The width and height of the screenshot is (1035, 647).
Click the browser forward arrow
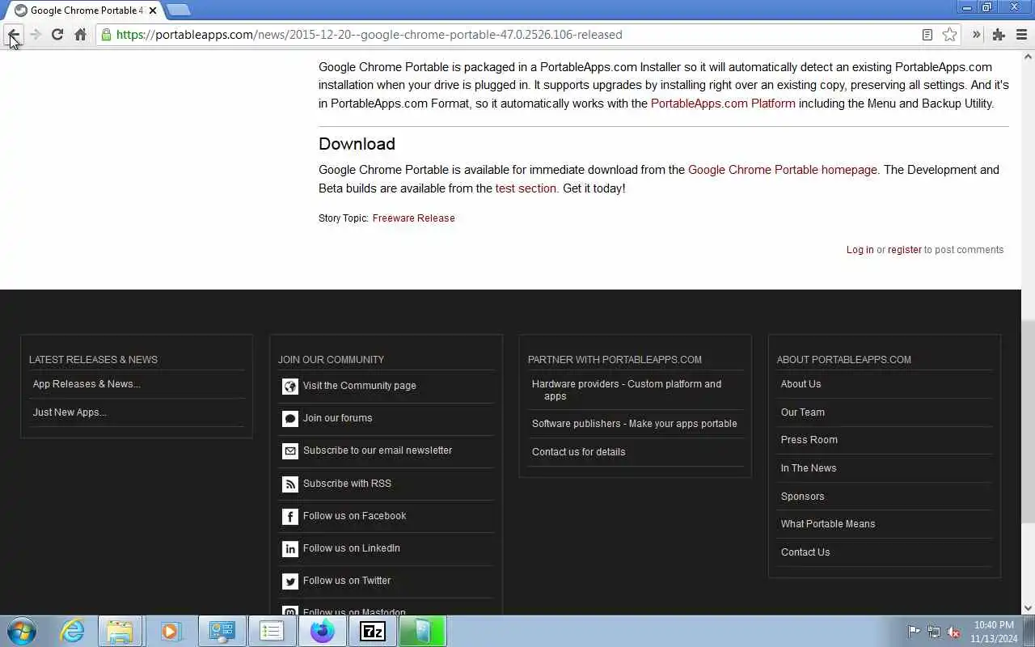click(35, 35)
